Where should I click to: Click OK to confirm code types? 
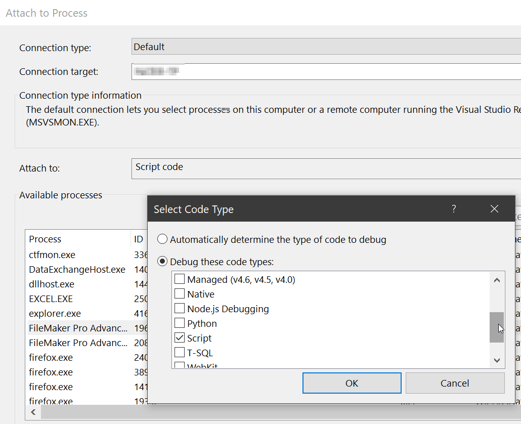(x=352, y=383)
